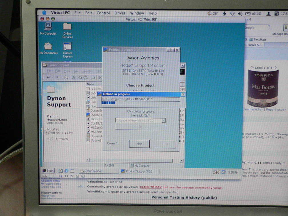288x216 pixels.
Task: Open the Virtual PC application menu
Action: pos(60,13)
